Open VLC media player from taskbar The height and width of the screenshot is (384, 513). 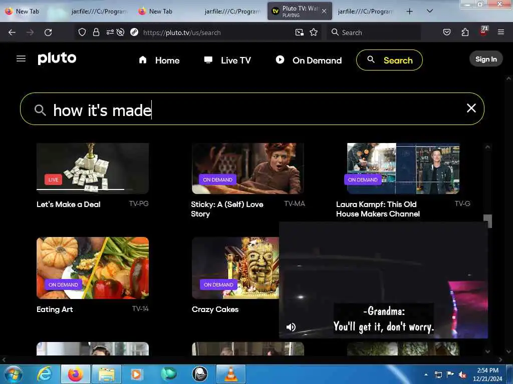[231, 374]
